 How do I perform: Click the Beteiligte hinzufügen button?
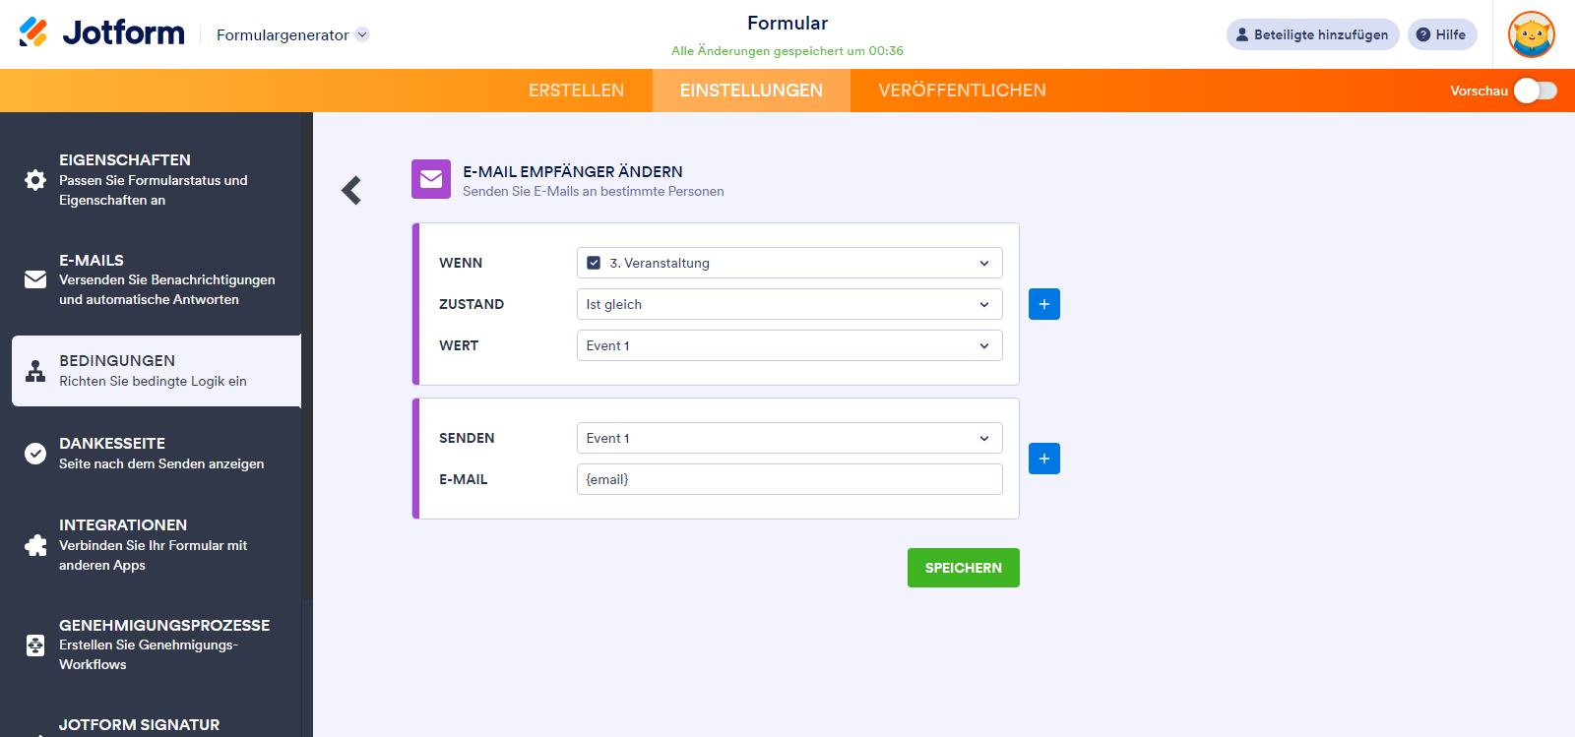pos(1312,34)
